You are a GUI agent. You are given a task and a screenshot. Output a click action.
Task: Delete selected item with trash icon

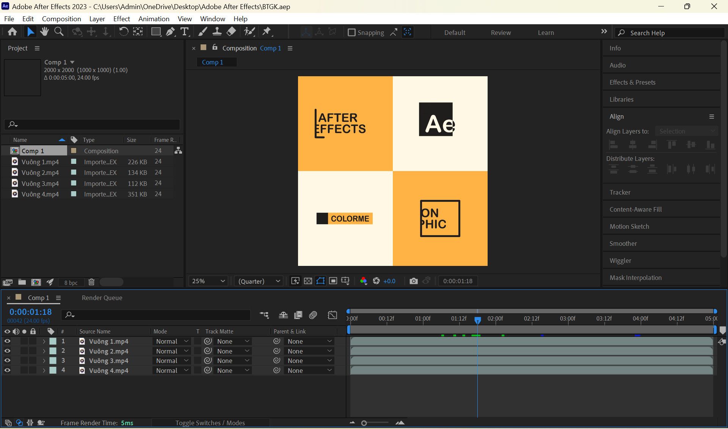[91, 282]
